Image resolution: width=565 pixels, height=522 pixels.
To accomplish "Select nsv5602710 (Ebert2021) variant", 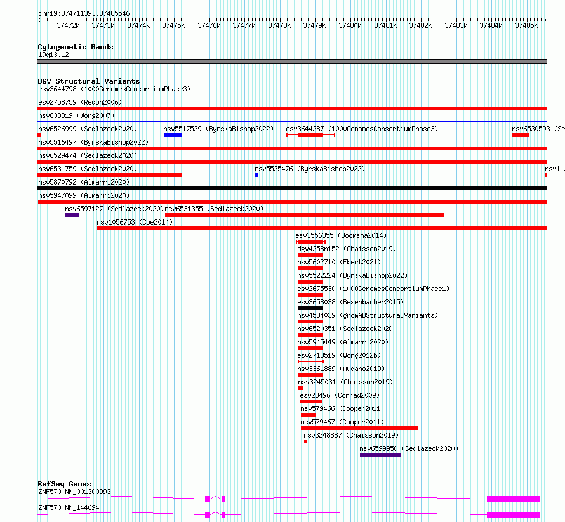I will (x=339, y=262).
